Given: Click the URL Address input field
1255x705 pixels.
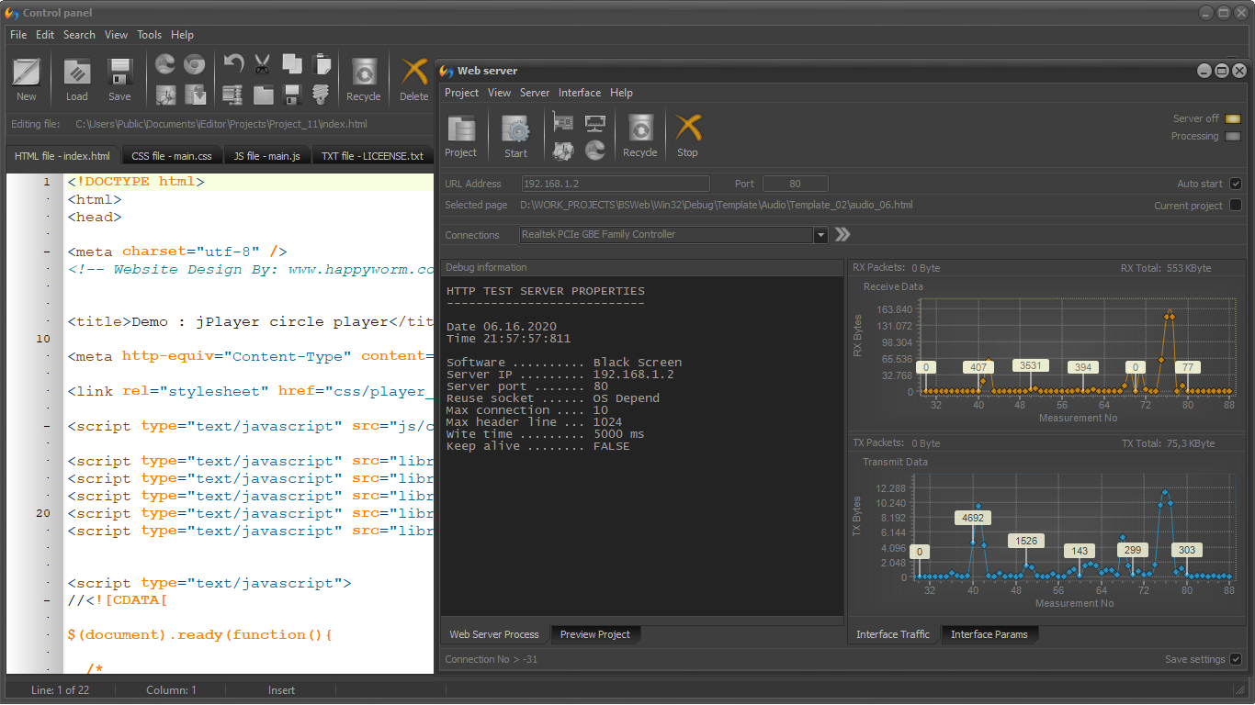Looking at the screenshot, I should coord(616,184).
